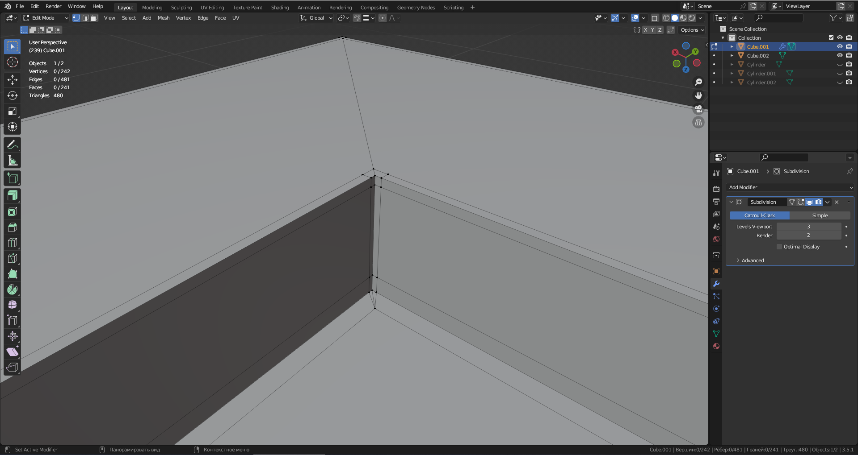The width and height of the screenshot is (858, 455).
Task: Choose the Loop Cut tool
Action: 13,243
